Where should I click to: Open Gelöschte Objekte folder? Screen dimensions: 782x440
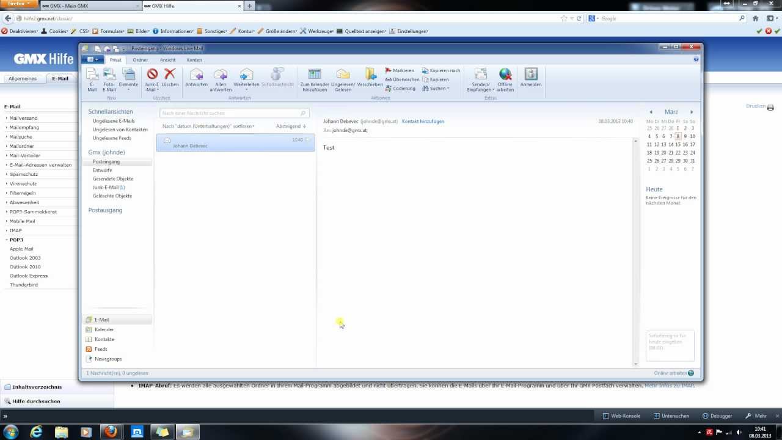[112, 196]
